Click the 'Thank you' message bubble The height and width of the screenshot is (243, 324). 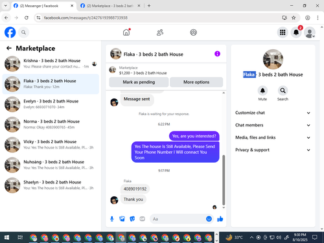[x=133, y=200]
